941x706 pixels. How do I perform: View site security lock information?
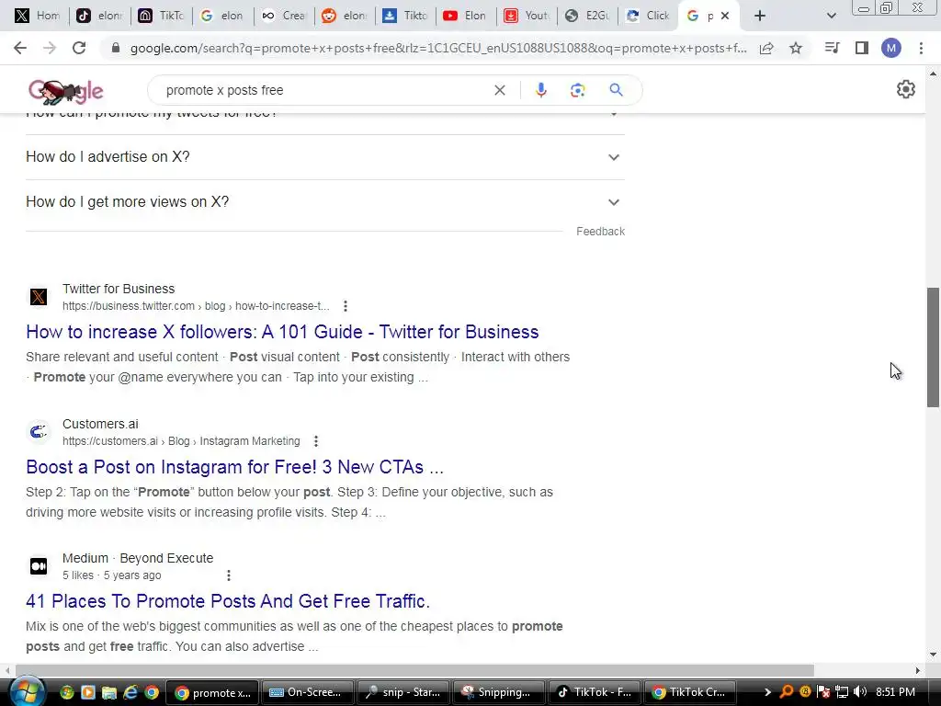tap(116, 48)
